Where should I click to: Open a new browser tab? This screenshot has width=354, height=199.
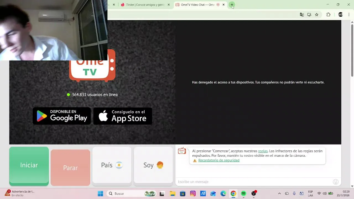click(232, 5)
